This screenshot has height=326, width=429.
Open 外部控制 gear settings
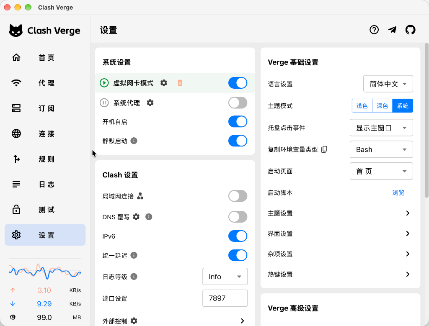point(134,321)
